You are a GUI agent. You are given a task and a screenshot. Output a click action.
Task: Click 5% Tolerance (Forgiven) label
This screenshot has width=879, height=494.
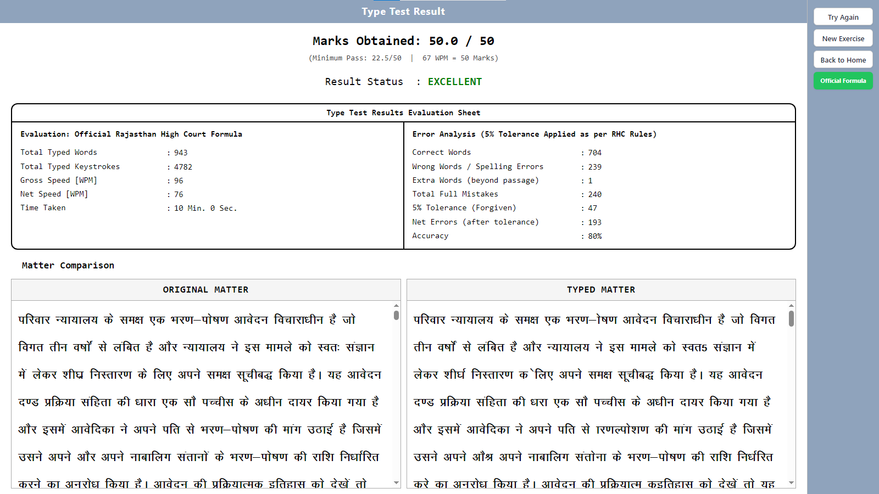[x=464, y=207]
